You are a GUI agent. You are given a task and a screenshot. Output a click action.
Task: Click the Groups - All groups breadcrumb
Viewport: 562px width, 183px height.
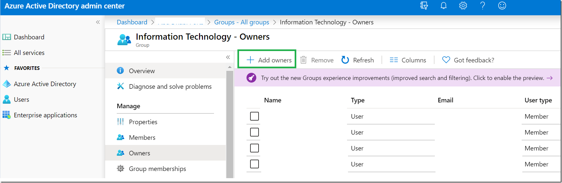pyautogui.click(x=242, y=22)
